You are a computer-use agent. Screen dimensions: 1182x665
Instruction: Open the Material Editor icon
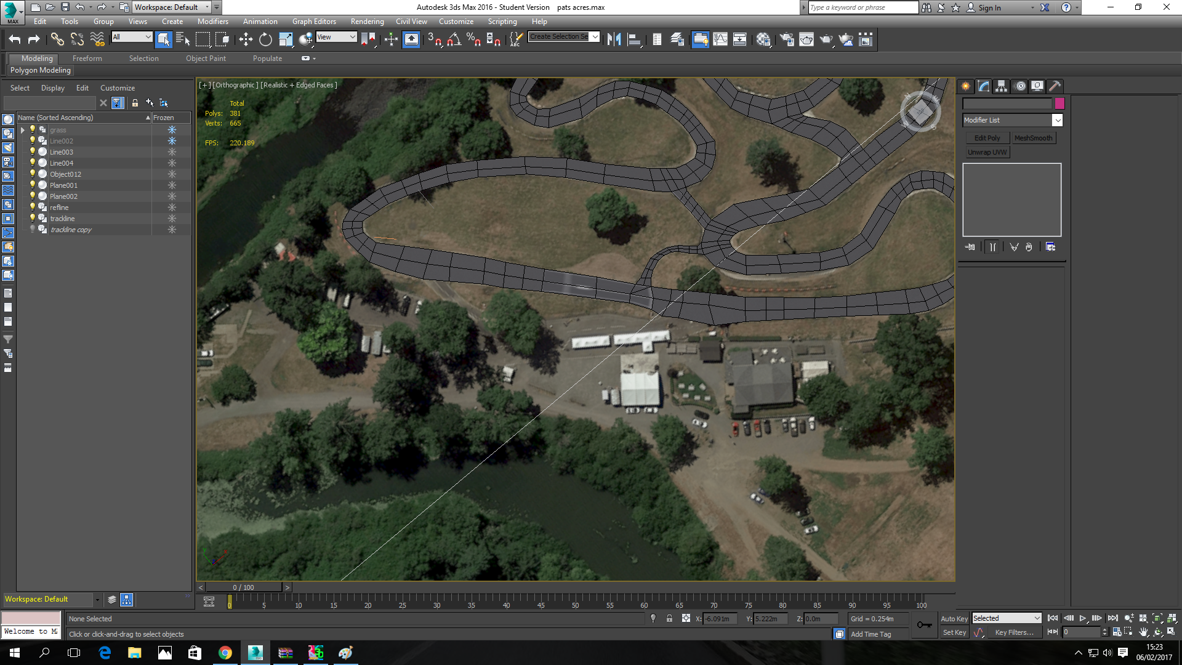pyautogui.click(x=764, y=39)
